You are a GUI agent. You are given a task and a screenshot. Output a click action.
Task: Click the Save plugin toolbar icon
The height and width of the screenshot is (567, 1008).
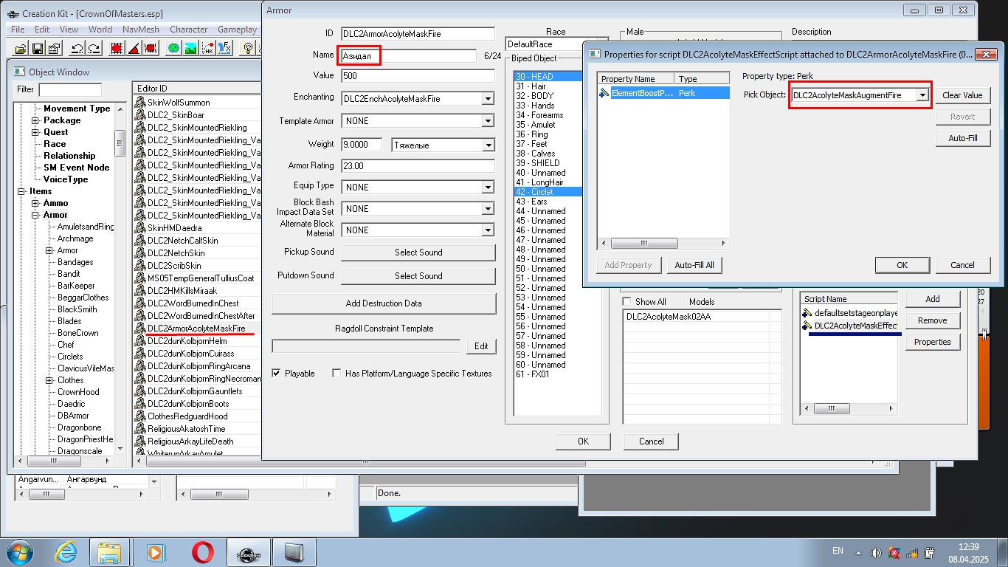point(37,49)
